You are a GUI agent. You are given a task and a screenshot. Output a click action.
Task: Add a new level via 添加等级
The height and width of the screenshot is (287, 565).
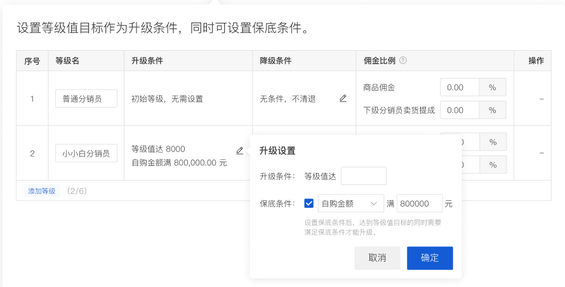coord(42,191)
